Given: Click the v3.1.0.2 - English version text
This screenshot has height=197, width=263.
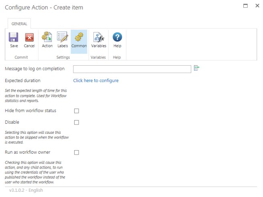Looking at the screenshot, I should point(26,190).
